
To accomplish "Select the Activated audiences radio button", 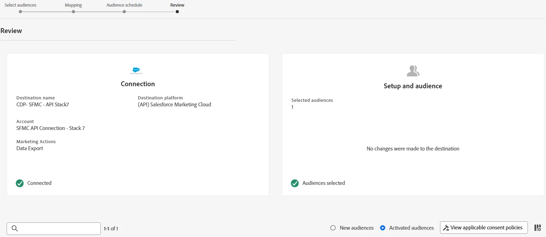I will pyautogui.click(x=383, y=228).
